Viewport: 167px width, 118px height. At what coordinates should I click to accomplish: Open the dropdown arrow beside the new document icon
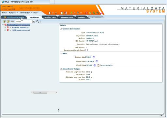pyautogui.click(x=53, y=13)
